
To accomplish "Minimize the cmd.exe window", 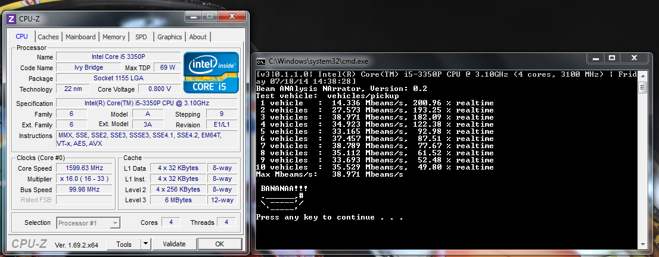I will point(595,58).
